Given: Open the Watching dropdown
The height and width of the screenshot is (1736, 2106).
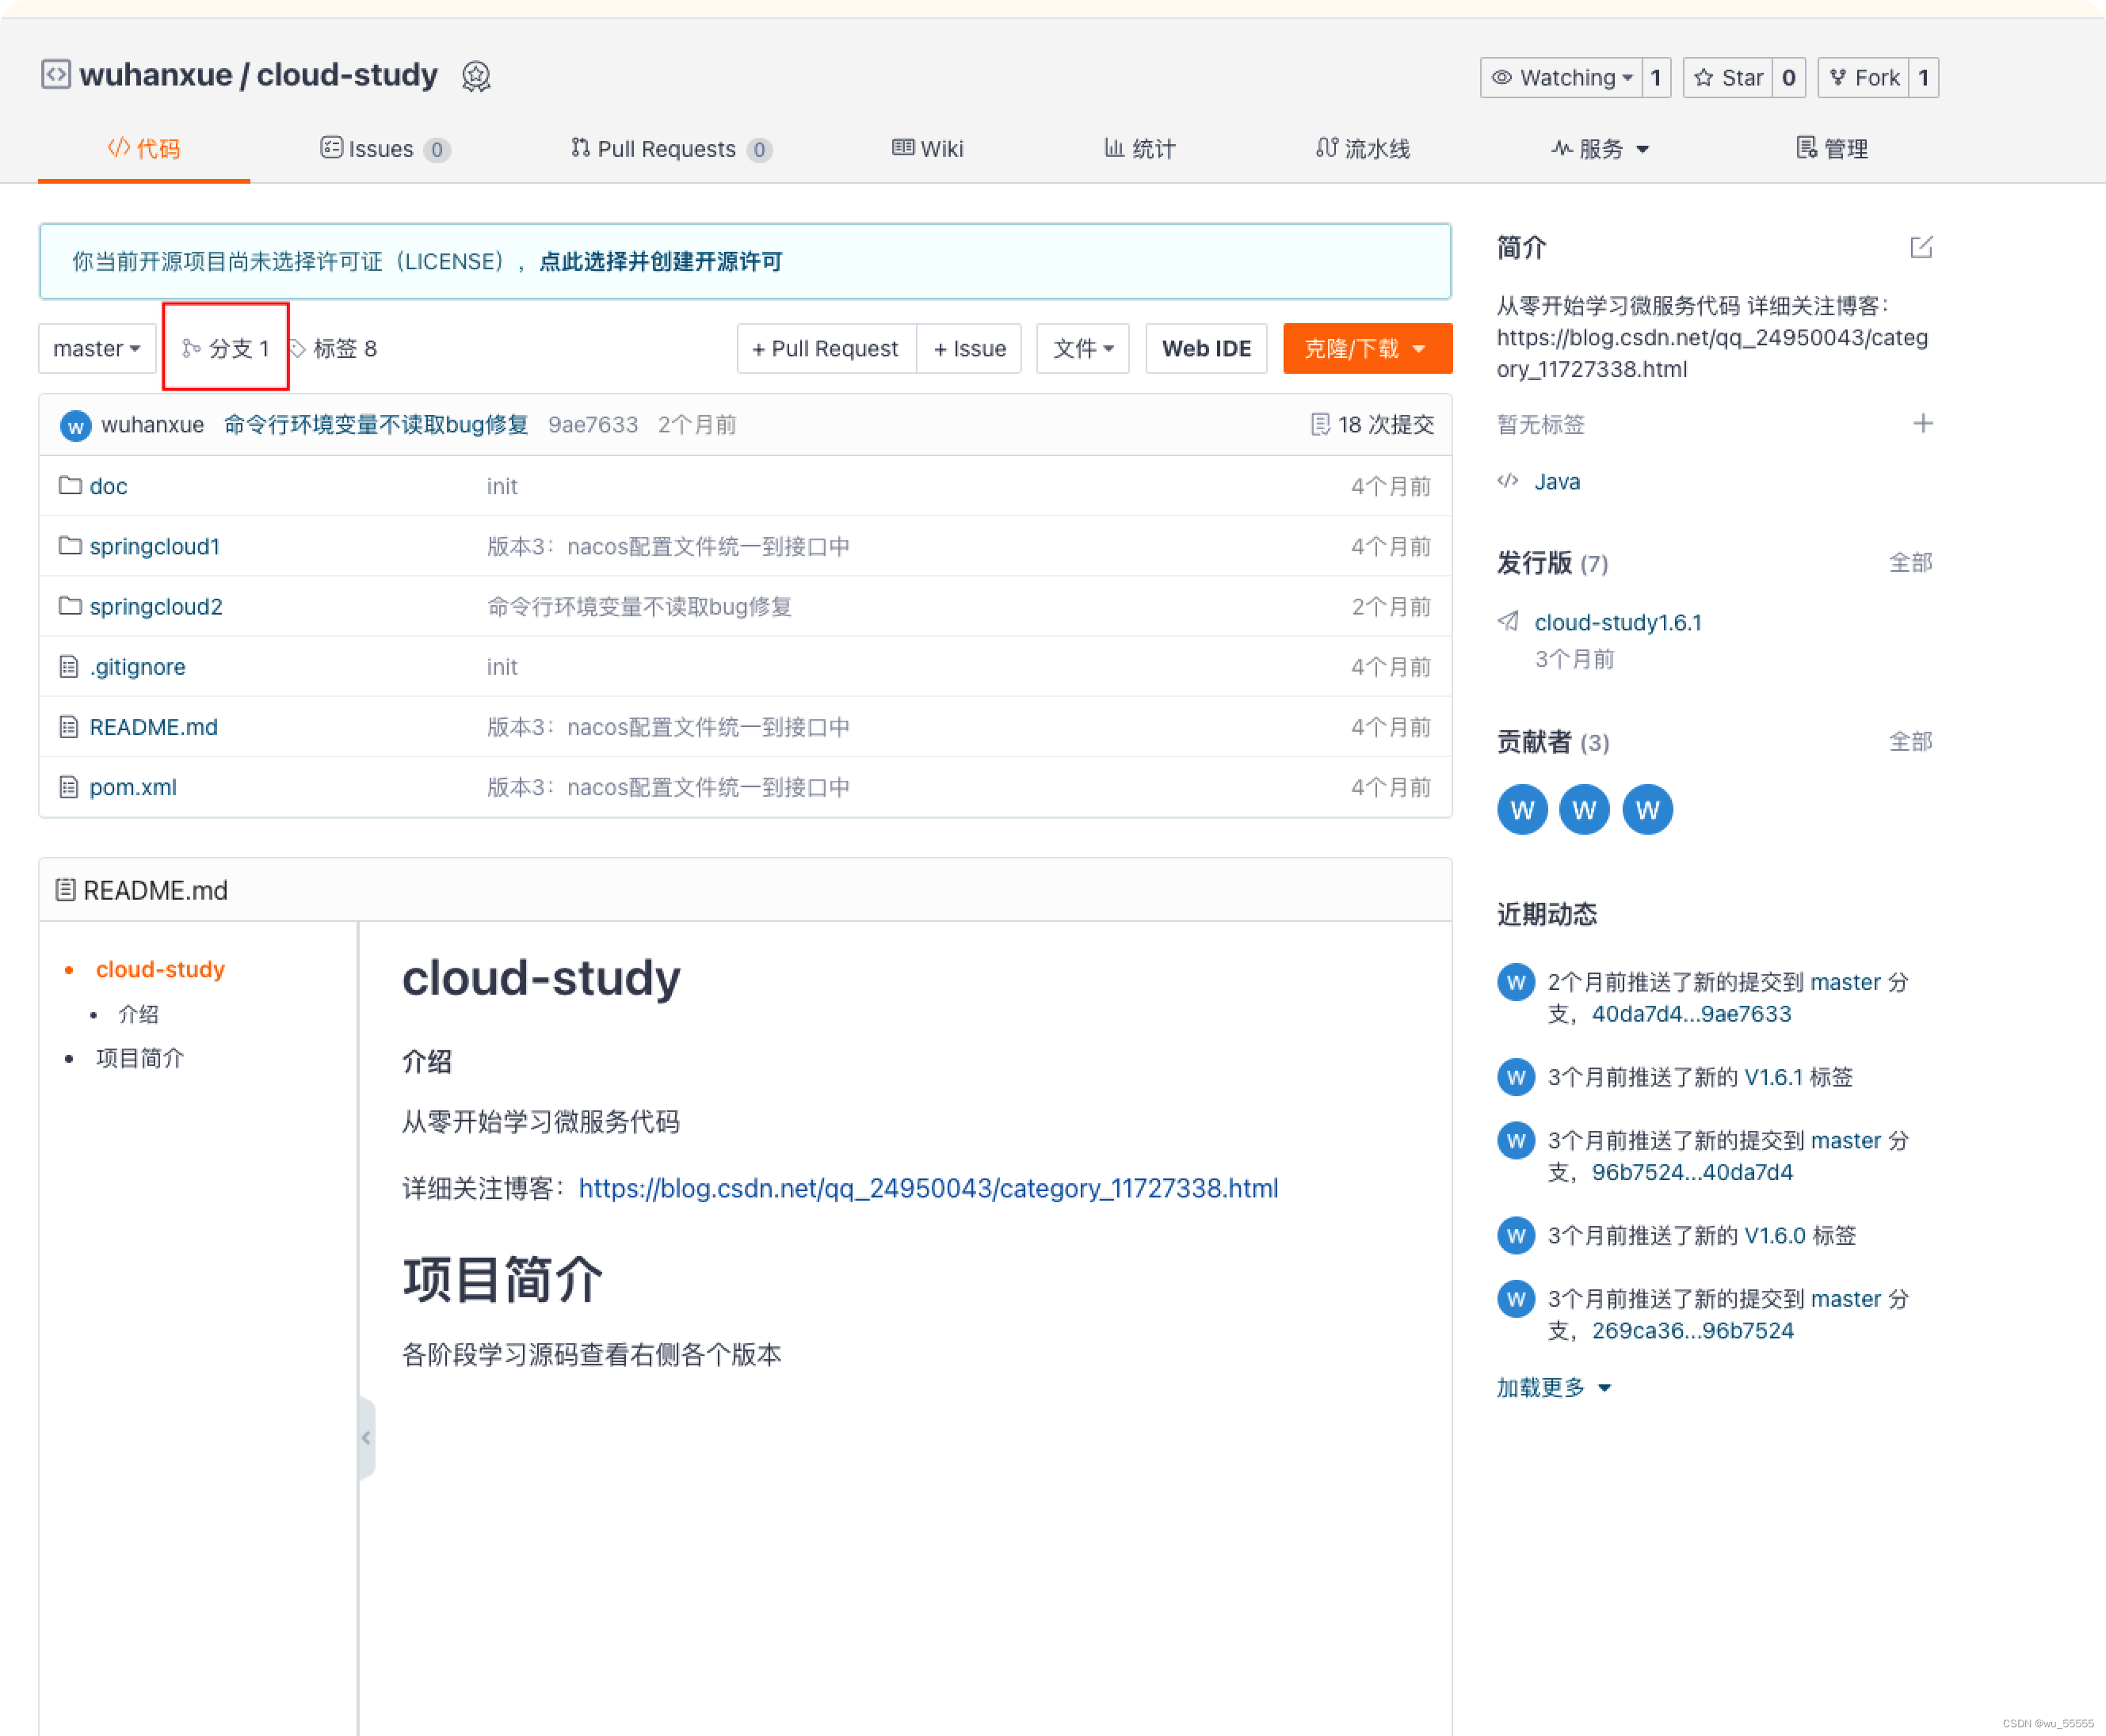Looking at the screenshot, I should coord(1562,78).
